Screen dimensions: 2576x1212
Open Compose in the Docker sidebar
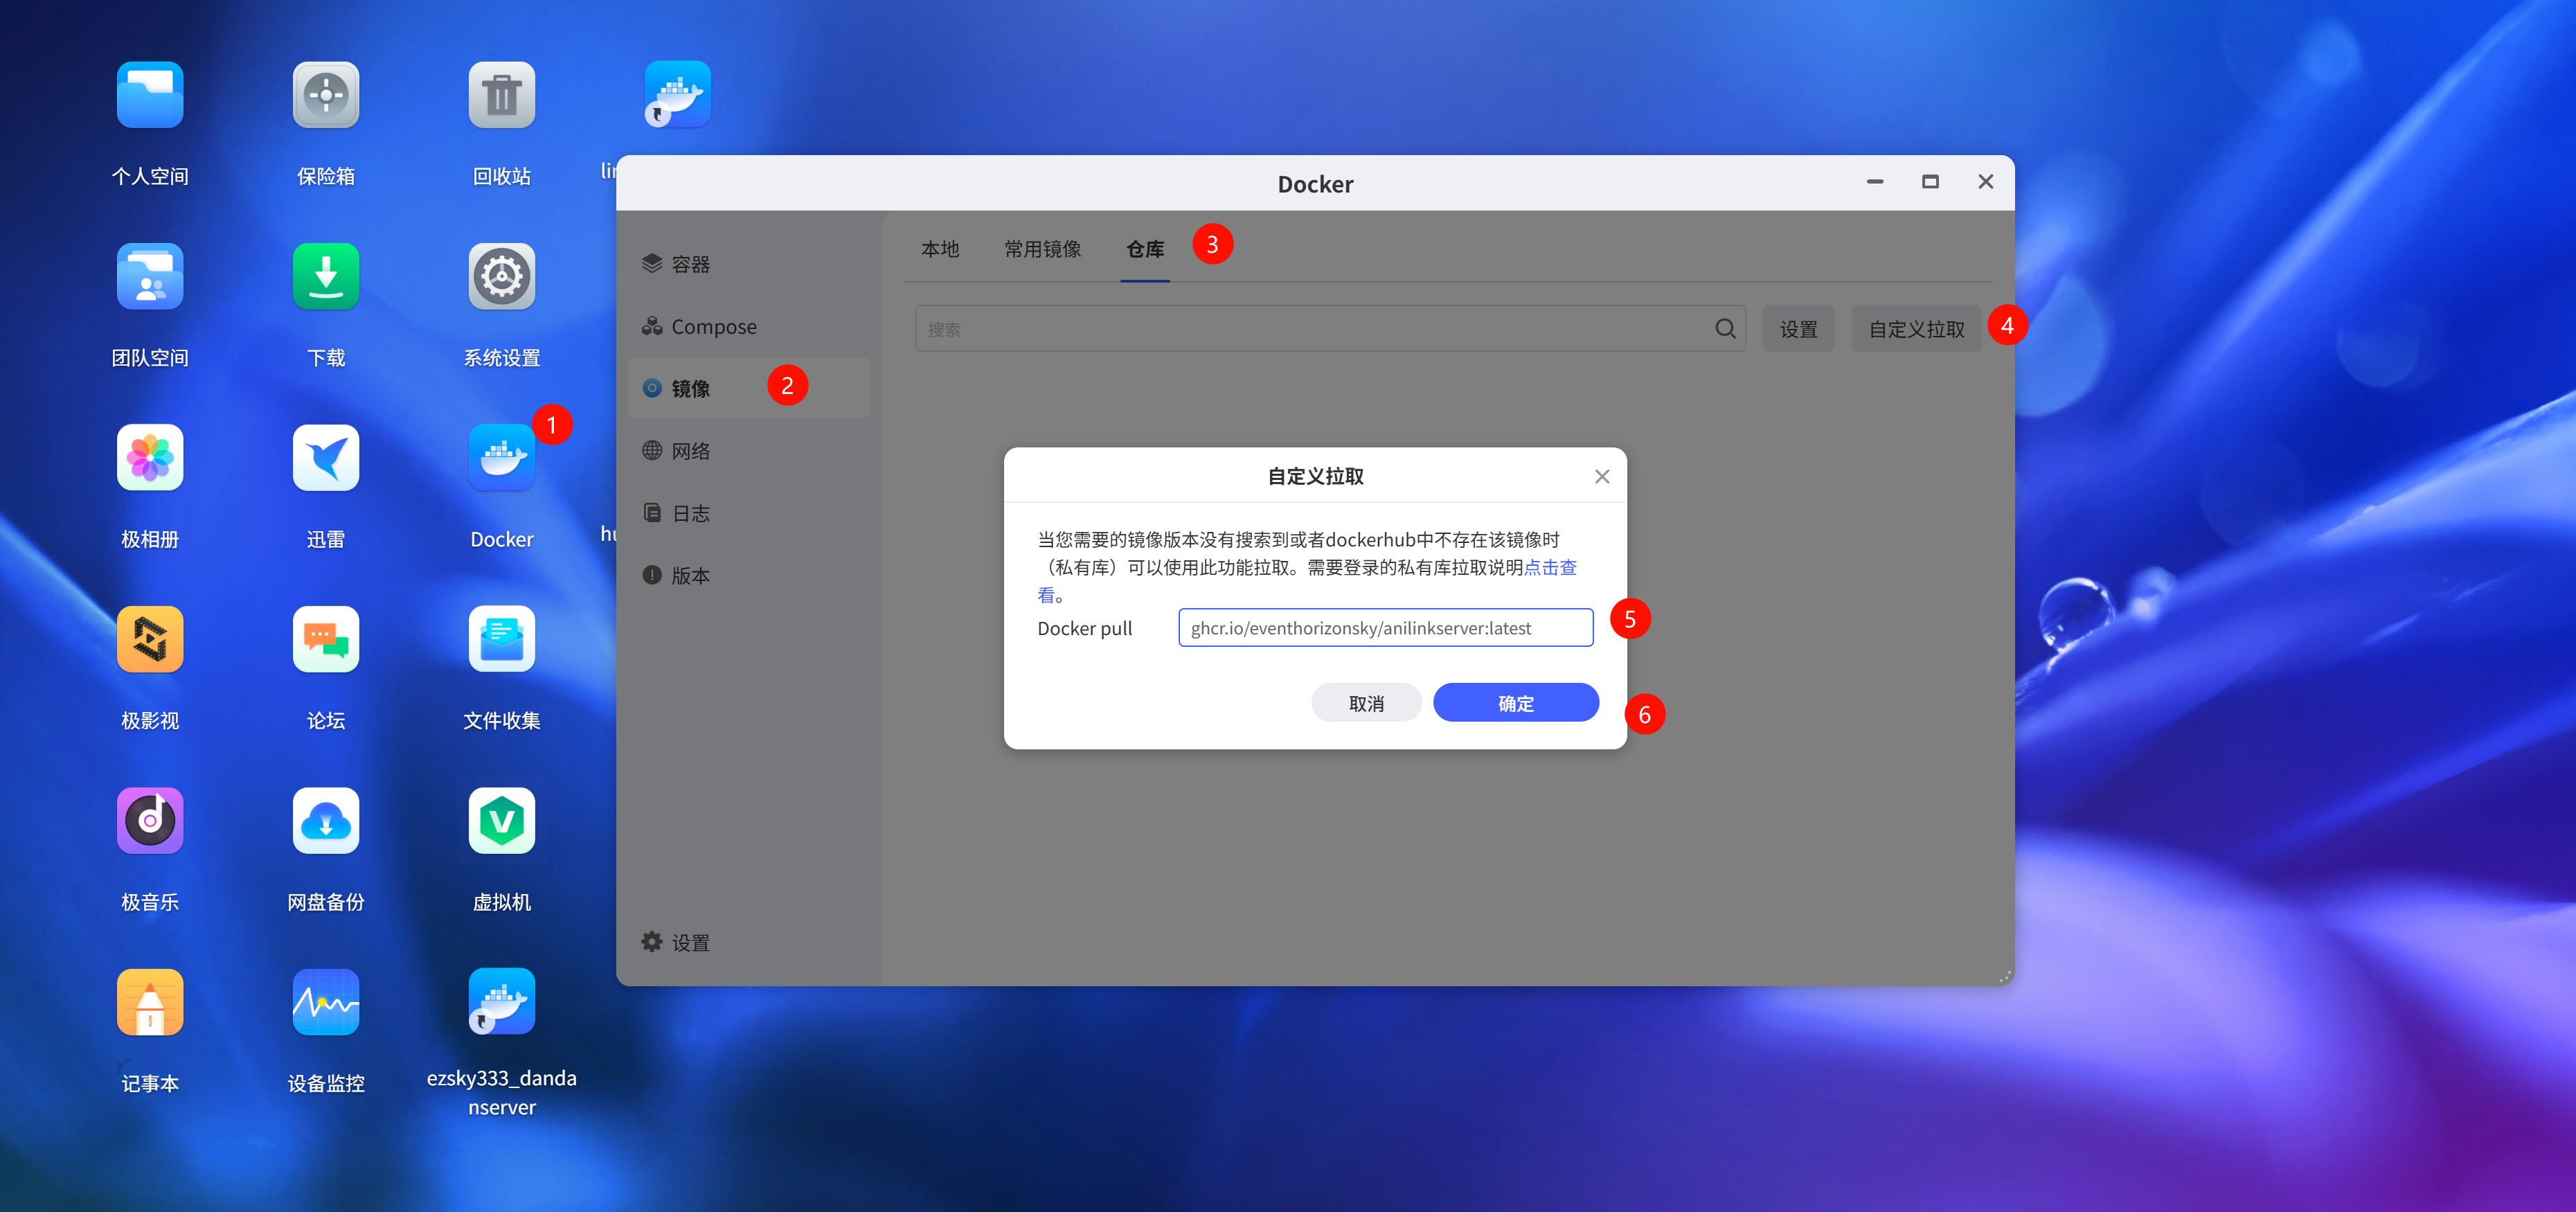point(713,327)
